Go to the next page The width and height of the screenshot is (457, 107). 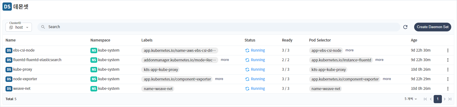tap(444, 99)
